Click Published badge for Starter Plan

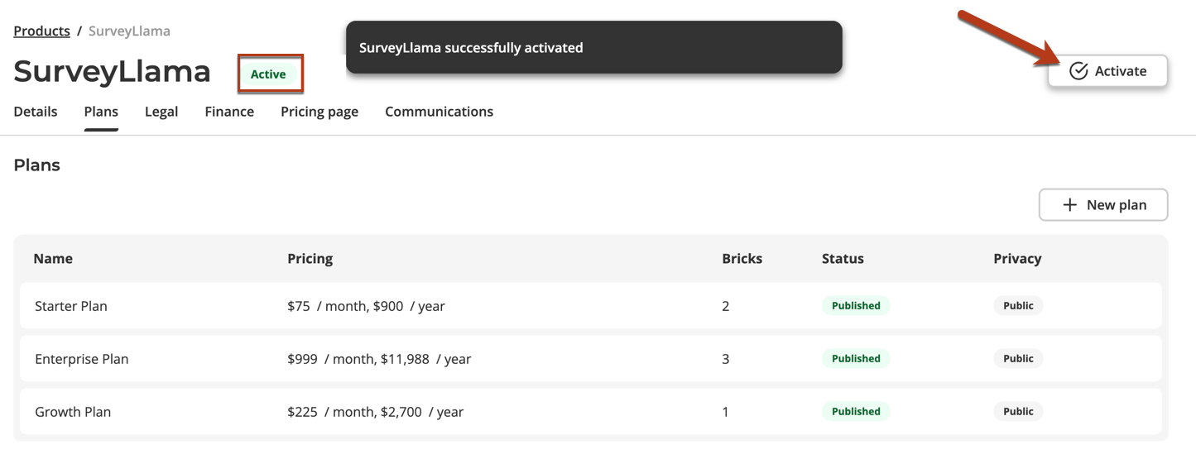pyautogui.click(x=856, y=306)
